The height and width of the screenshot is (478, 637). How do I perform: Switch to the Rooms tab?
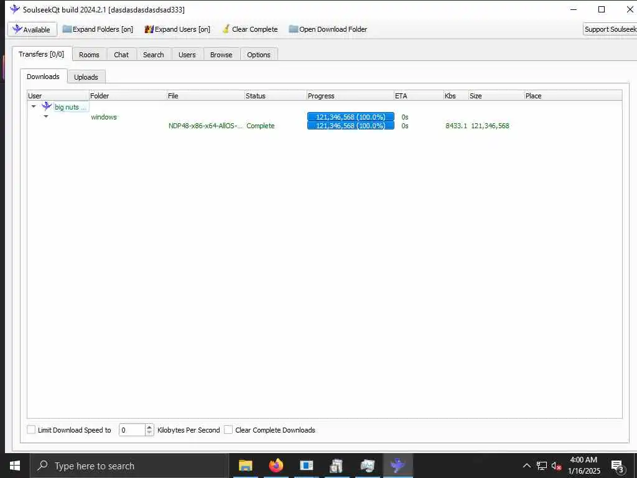point(89,55)
